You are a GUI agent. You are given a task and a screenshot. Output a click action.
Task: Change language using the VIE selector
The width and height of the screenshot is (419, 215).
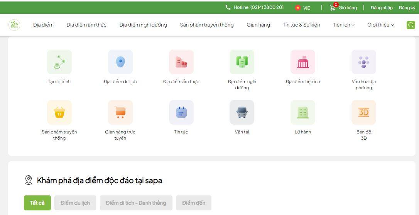(303, 8)
